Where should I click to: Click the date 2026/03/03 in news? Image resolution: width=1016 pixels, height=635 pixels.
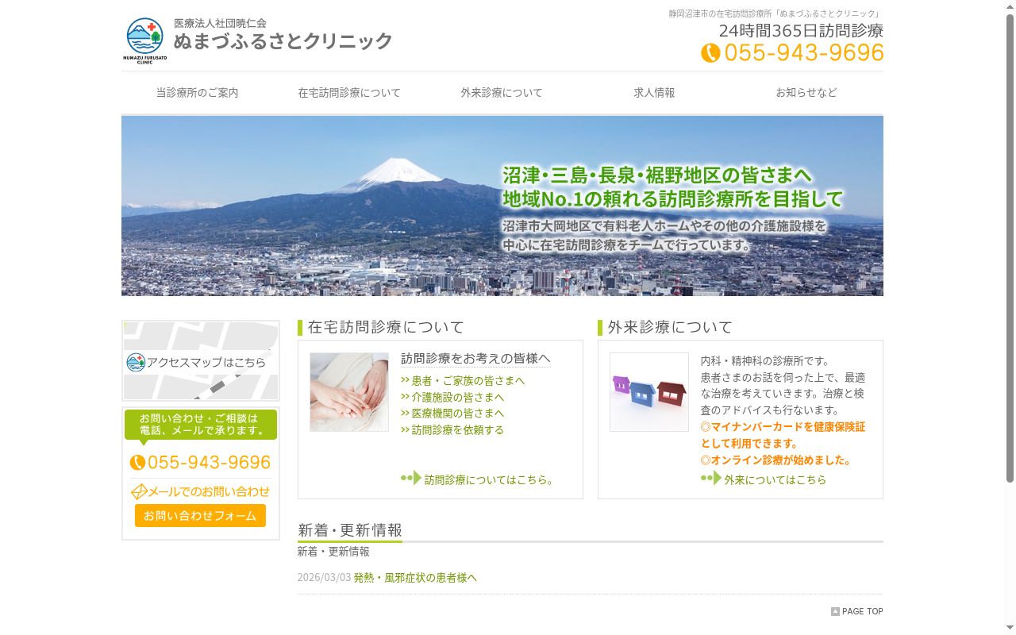324,578
